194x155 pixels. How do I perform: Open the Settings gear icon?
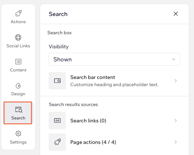tap(18, 133)
